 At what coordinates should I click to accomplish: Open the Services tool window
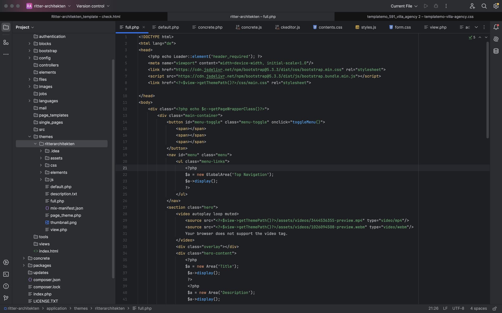(6, 262)
